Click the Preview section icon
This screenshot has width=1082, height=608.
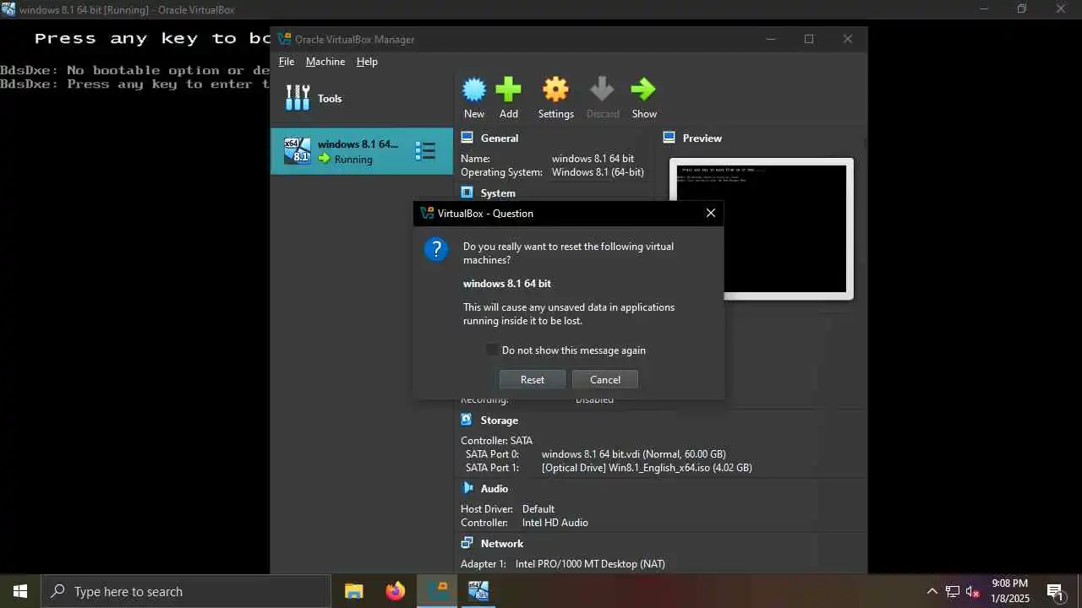(x=669, y=138)
